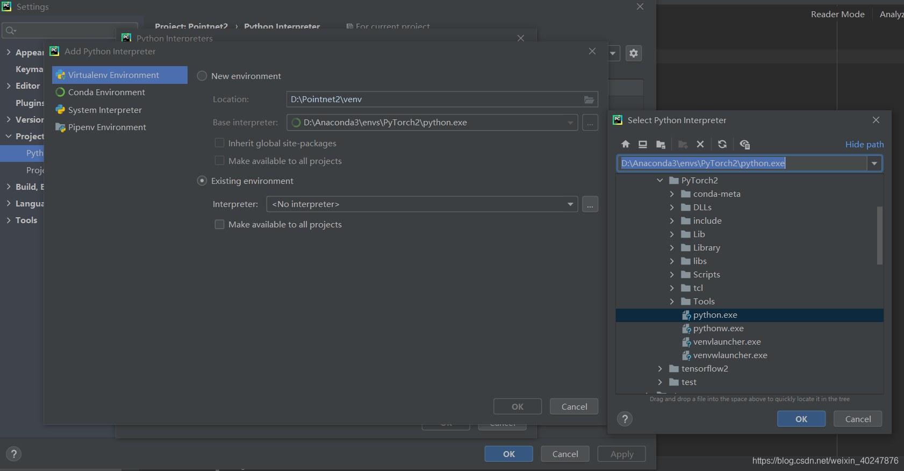Click the Settings search magnifier icon
The height and width of the screenshot is (471, 904).
tap(10, 31)
